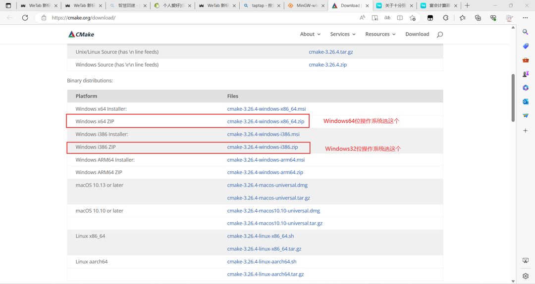Download cmake-3.26.4-windows-arm64.msi
This screenshot has width=535, height=284.
click(266, 159)
